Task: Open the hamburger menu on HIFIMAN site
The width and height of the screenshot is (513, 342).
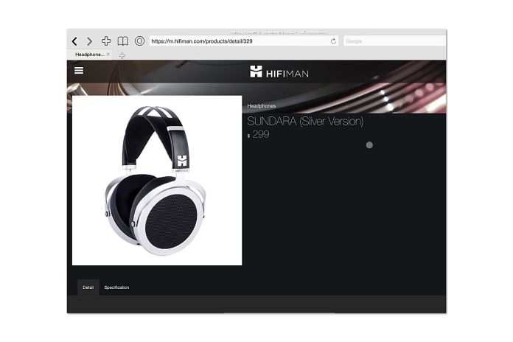Action: coord(79,70)
